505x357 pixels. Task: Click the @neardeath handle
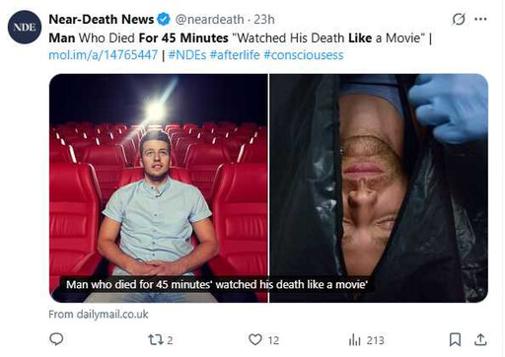pyautogui.click(x=210, y=20)
